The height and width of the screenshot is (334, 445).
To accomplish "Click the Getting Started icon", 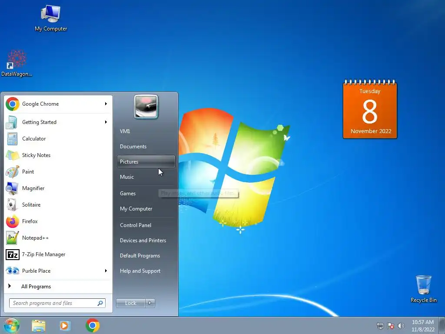I will [x=12, y=122].
